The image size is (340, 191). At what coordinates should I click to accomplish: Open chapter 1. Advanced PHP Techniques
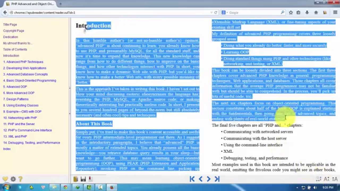(23, 62)
